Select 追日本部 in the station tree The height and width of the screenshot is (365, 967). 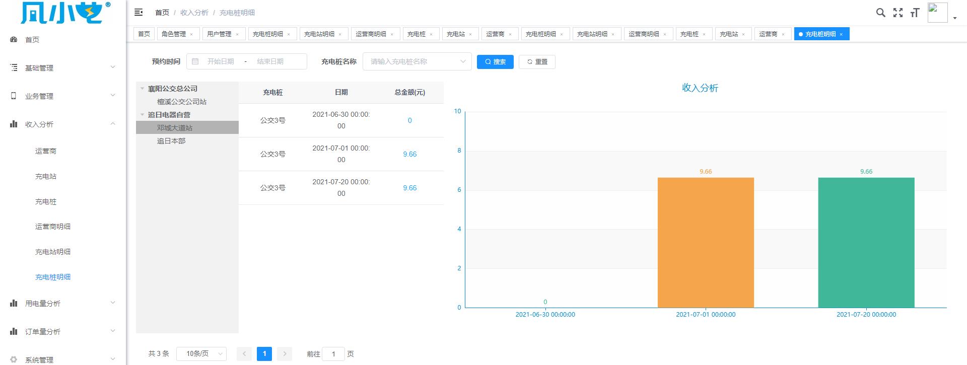pos(171,141)
